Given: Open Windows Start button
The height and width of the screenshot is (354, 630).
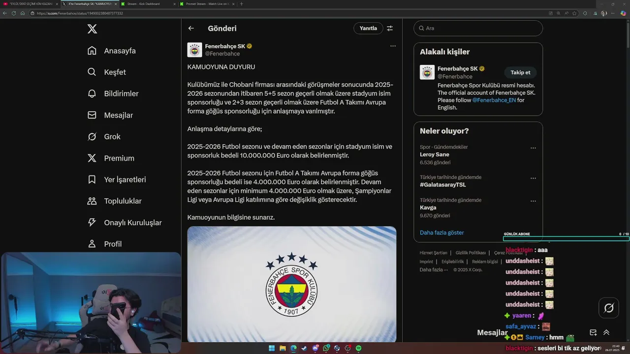Looking at the screenshot, I should tap(272, 348).
